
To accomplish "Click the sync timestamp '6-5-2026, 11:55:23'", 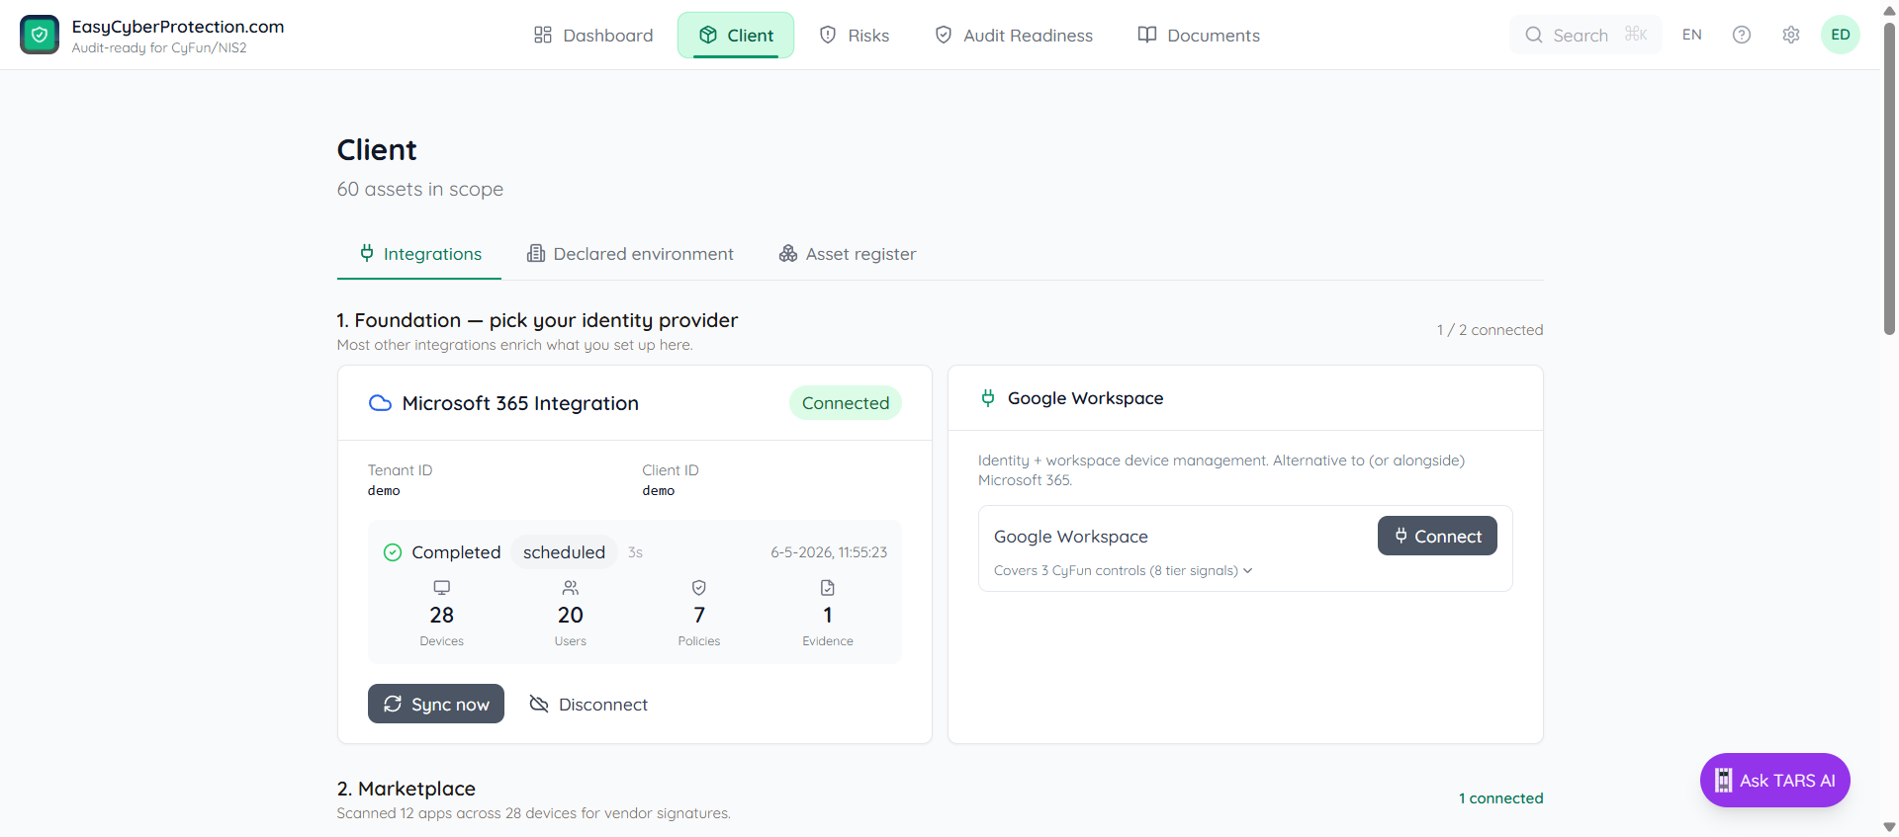I will (x=829, y=552).
